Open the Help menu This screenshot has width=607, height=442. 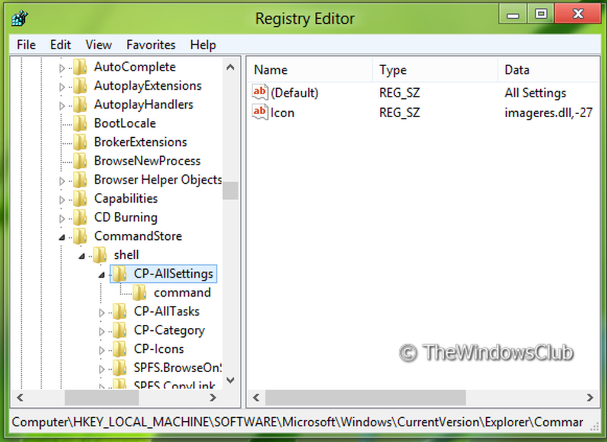(203, 45)
